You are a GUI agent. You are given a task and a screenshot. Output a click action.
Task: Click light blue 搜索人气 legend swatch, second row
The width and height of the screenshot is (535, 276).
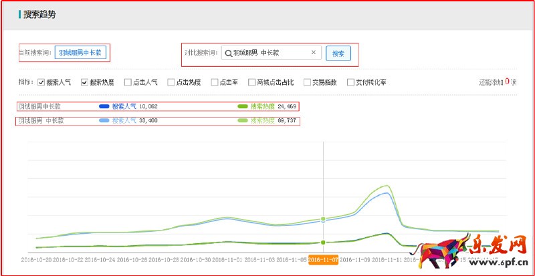point(104,121)
